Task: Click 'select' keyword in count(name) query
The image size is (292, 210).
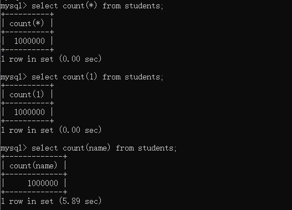Action: pyautogui.click(x=45, y=148)
